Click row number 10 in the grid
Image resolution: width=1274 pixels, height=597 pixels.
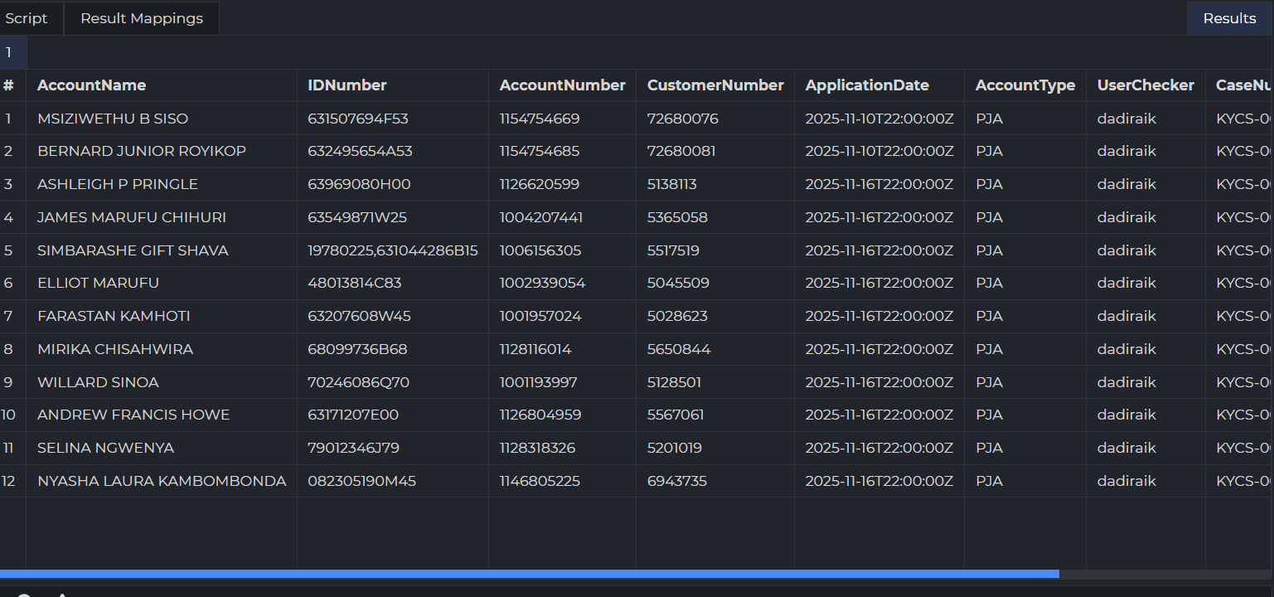tap(9, 415)
